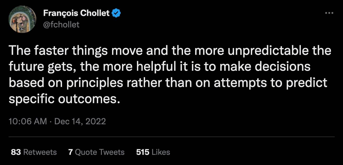Click the tweet's first line starting "The faster"
This screenshot has height=165, width=343.
tap(170, 51)
